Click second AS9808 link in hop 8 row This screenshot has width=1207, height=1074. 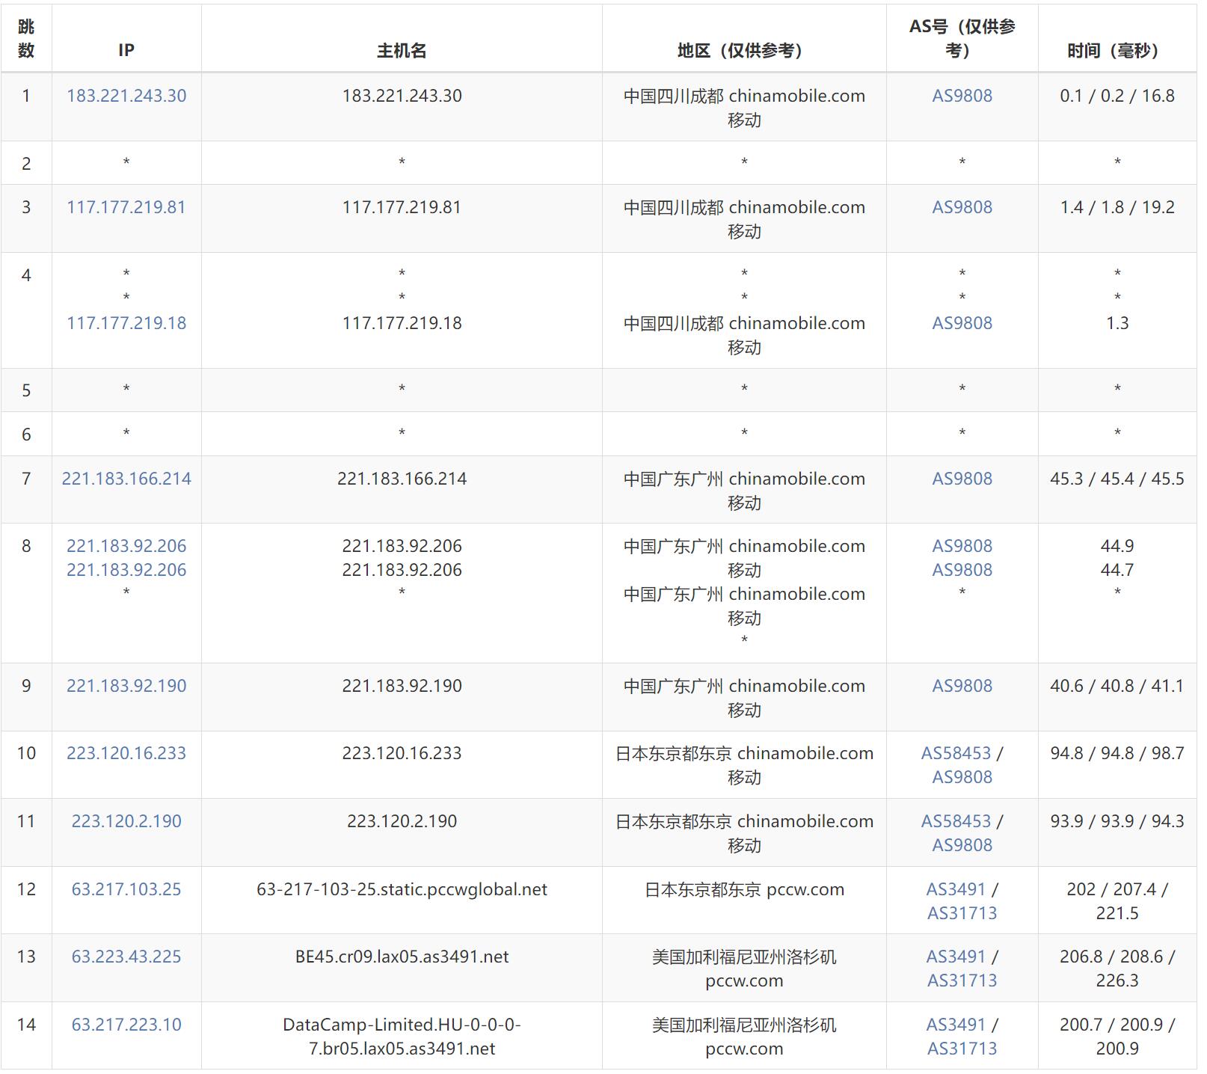coord(962,570)
